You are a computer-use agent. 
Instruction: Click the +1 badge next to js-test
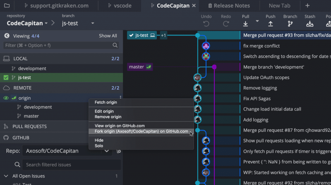pyautogui.click(x=163, y=35)
